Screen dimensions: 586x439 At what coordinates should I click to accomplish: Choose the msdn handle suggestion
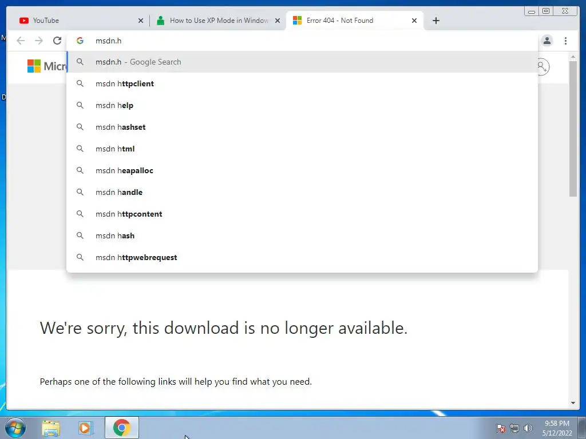[x=302, y=192]
